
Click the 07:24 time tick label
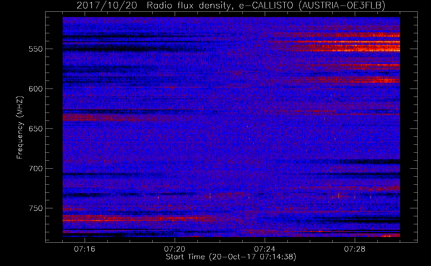click(x=265, y=249)
